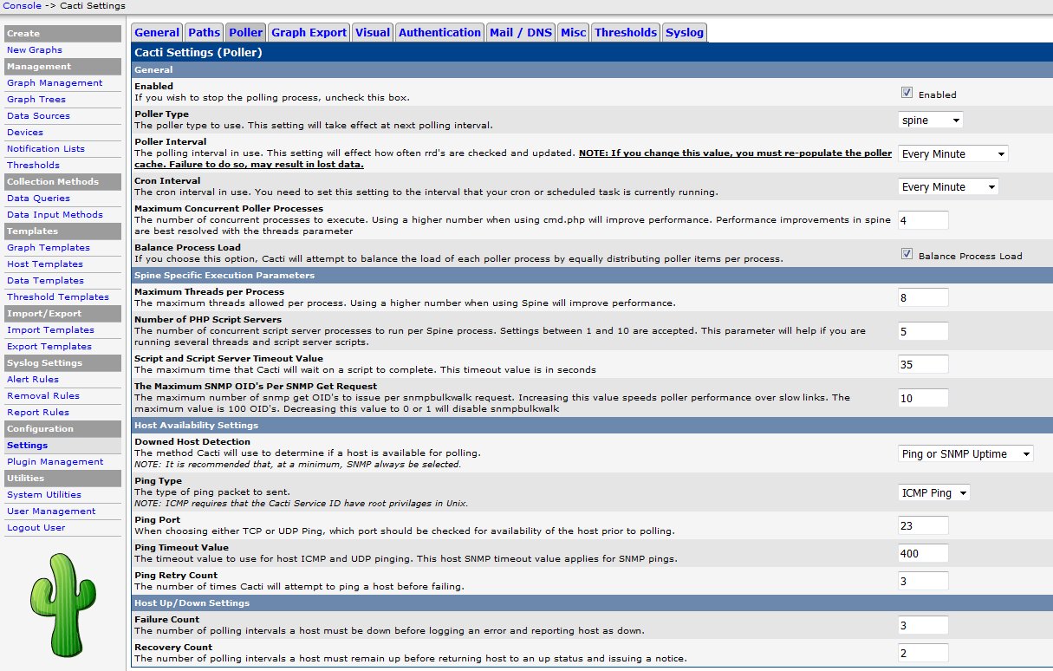Open the Graph Management link
The width and height of the screenshot is (1053, 671).
click(x=55, y=83)
